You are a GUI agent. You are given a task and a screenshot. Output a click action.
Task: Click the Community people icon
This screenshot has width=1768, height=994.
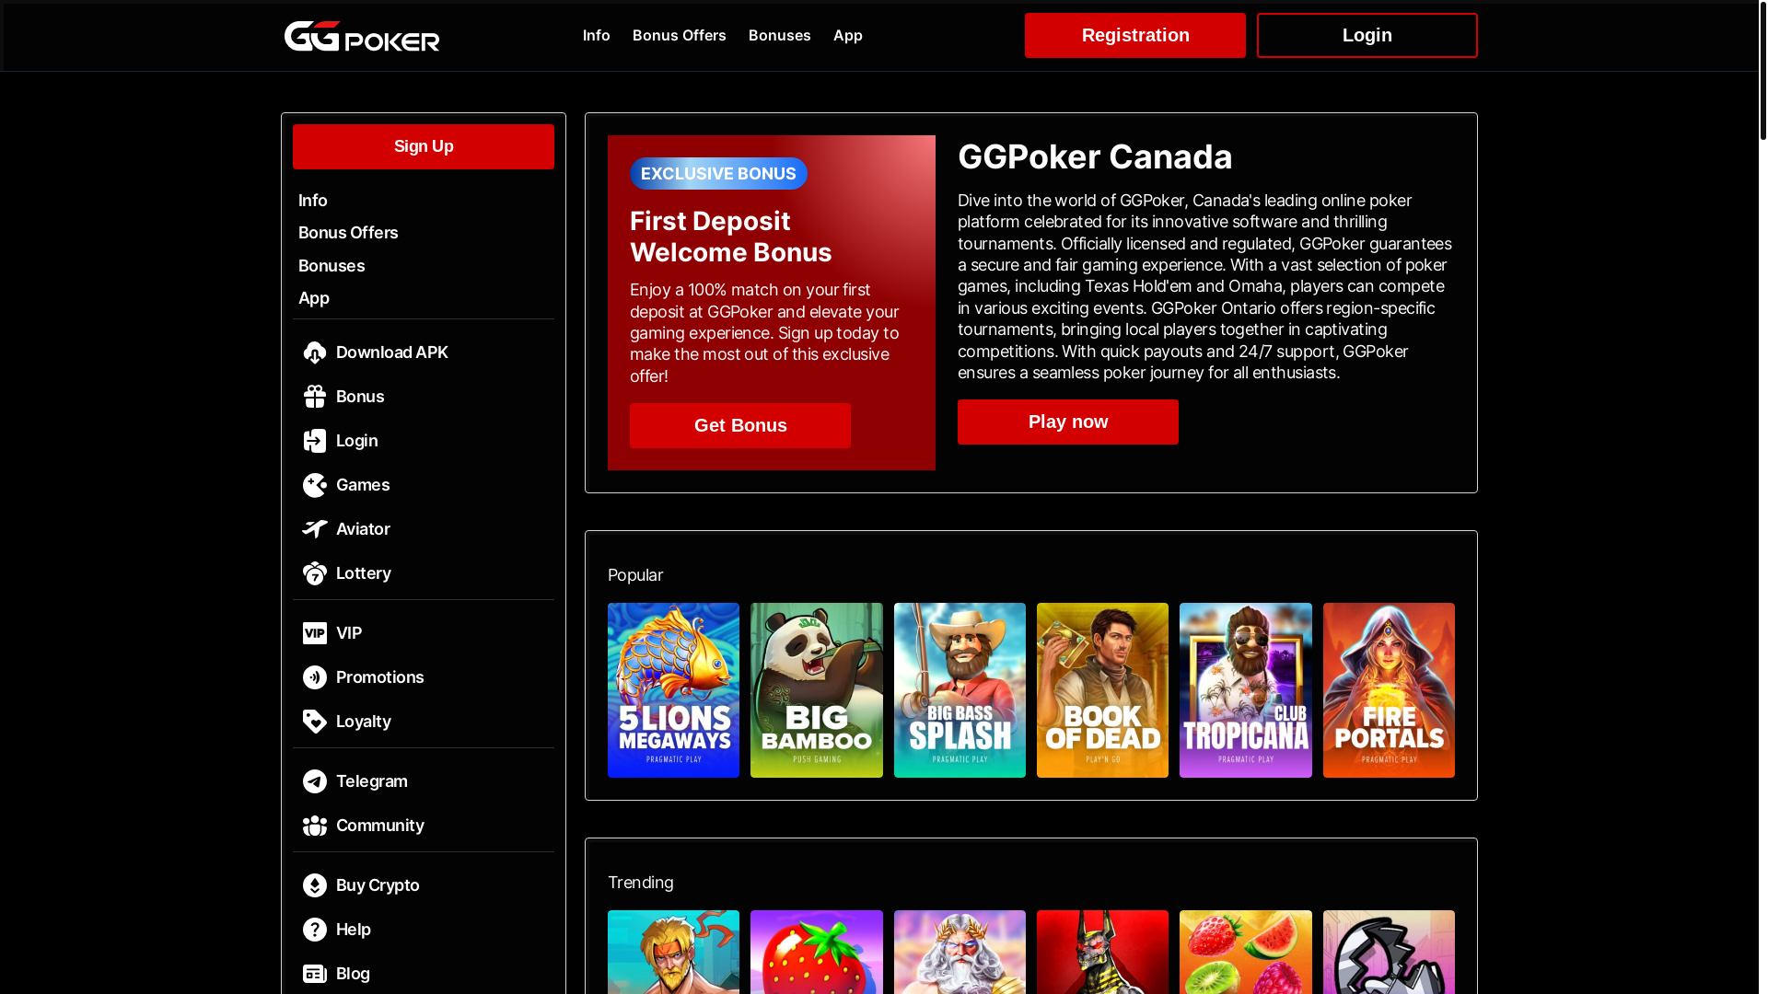pyautogui.click(x=315, y=826)
